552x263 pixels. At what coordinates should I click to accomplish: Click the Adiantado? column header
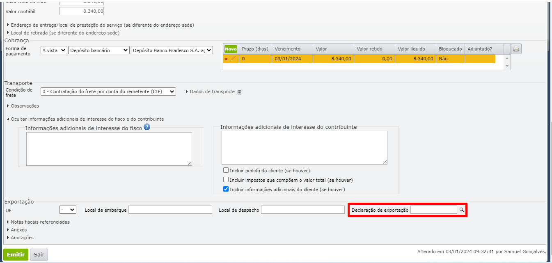tap(484, 49)
